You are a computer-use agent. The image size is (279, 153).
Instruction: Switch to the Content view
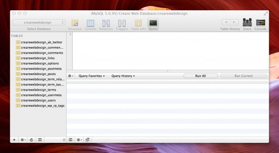[90, 23]
